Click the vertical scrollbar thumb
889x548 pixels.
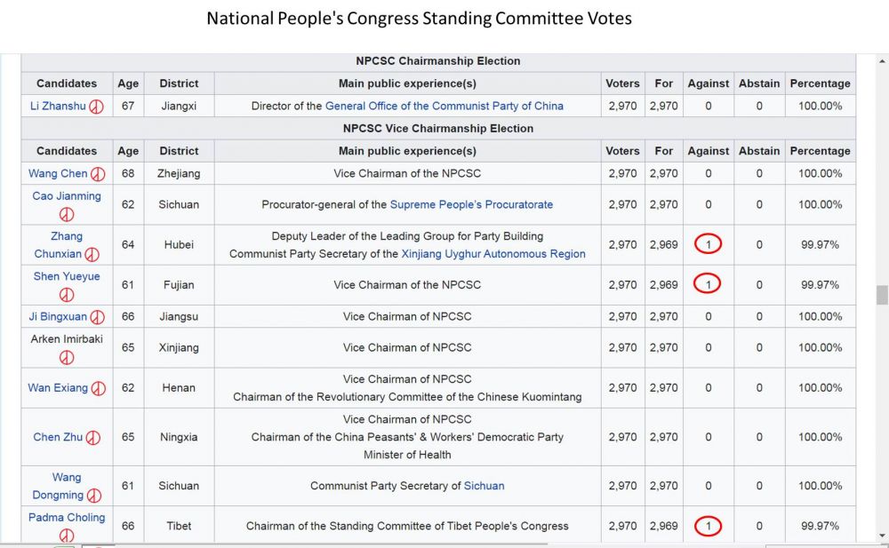click(x=882, y=295)
